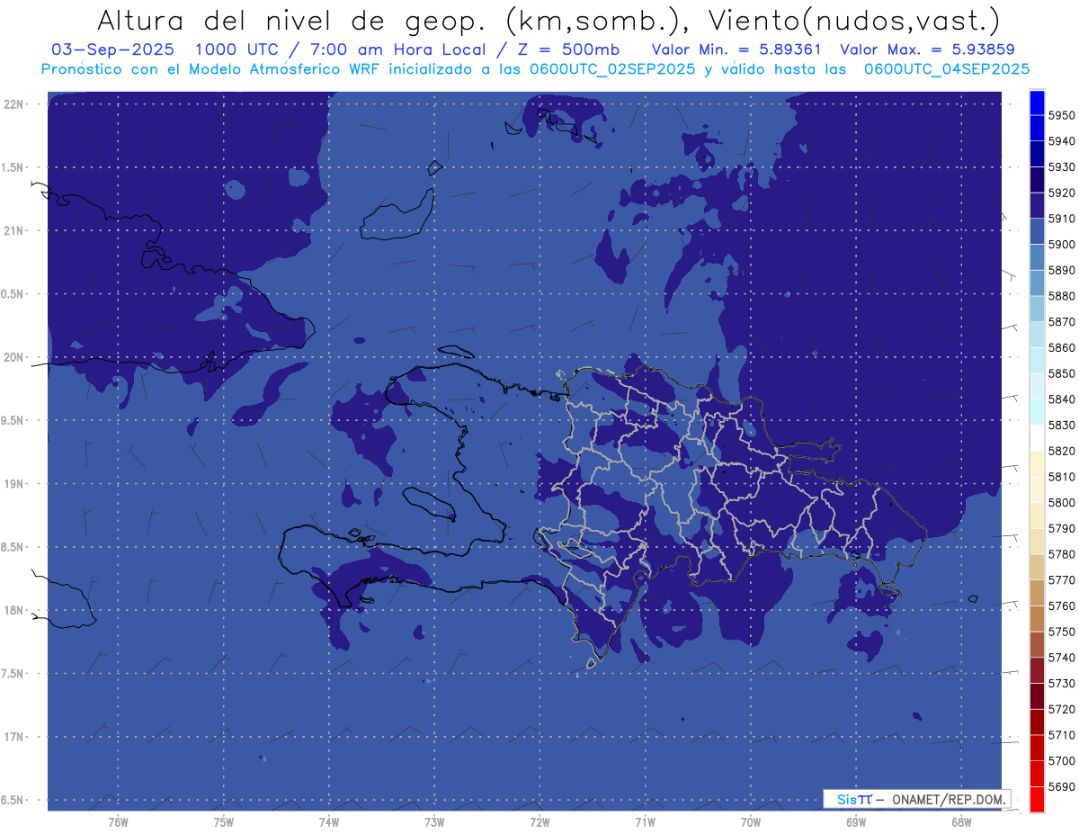Click the '18N' latitude axis label
Viewport: 1079px width, 834px height.
coord(13,610)
